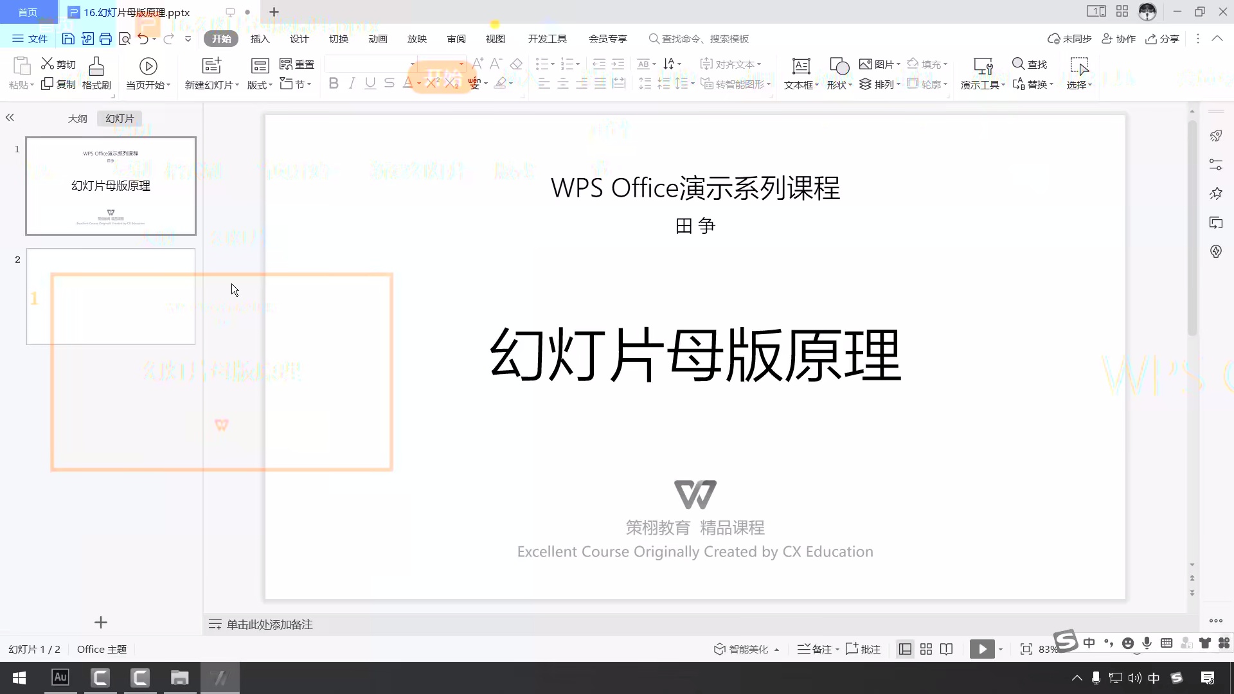Switch to Outline (大纲) panel tab
1234x694 pixels.
click(x=77, y=118)
